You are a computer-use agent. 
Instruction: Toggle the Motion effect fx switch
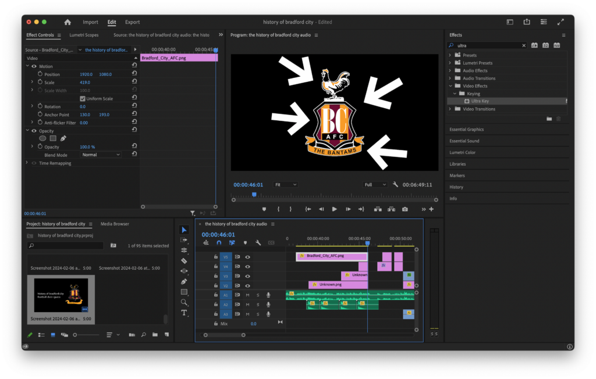point(34,66)
